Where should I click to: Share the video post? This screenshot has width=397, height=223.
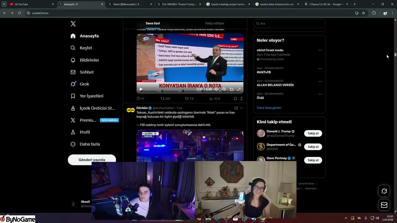[x=242, y=98]
